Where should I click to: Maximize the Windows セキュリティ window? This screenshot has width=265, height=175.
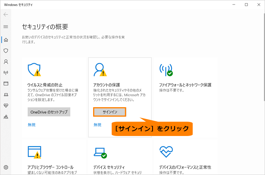pyautogui.click(x=246, y=5)
